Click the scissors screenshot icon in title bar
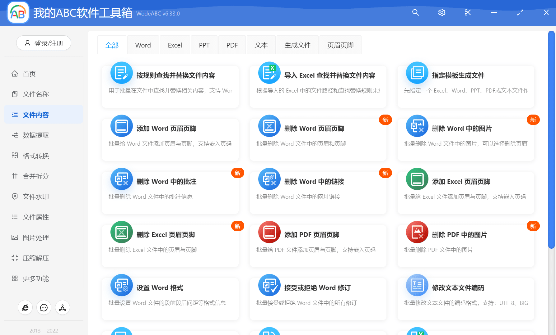Image resolution: width=556 pixels, height=335 pixels. coord(467,12)
